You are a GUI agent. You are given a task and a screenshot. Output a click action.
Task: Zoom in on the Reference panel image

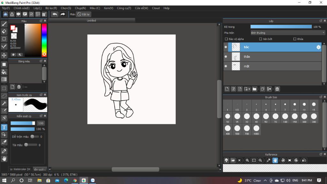(247, 160)
